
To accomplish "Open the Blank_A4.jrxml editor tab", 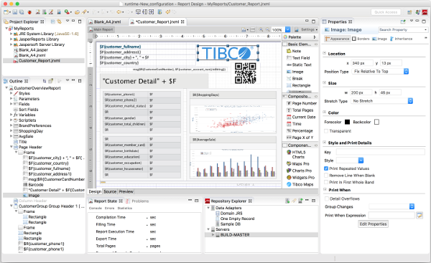I will point(107,21).
